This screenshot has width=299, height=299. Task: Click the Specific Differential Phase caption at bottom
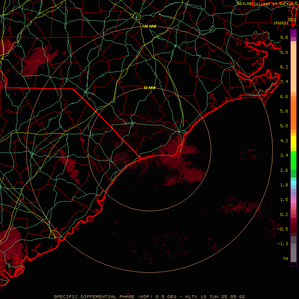[x=149, y=297]
